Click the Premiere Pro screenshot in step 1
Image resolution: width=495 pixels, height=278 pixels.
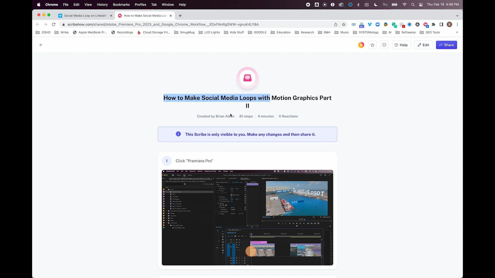[x=247, y=218]
